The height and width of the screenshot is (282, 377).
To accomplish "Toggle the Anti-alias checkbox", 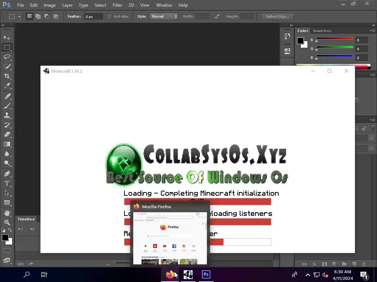I will pyautogui.click(x=109, y=16).
